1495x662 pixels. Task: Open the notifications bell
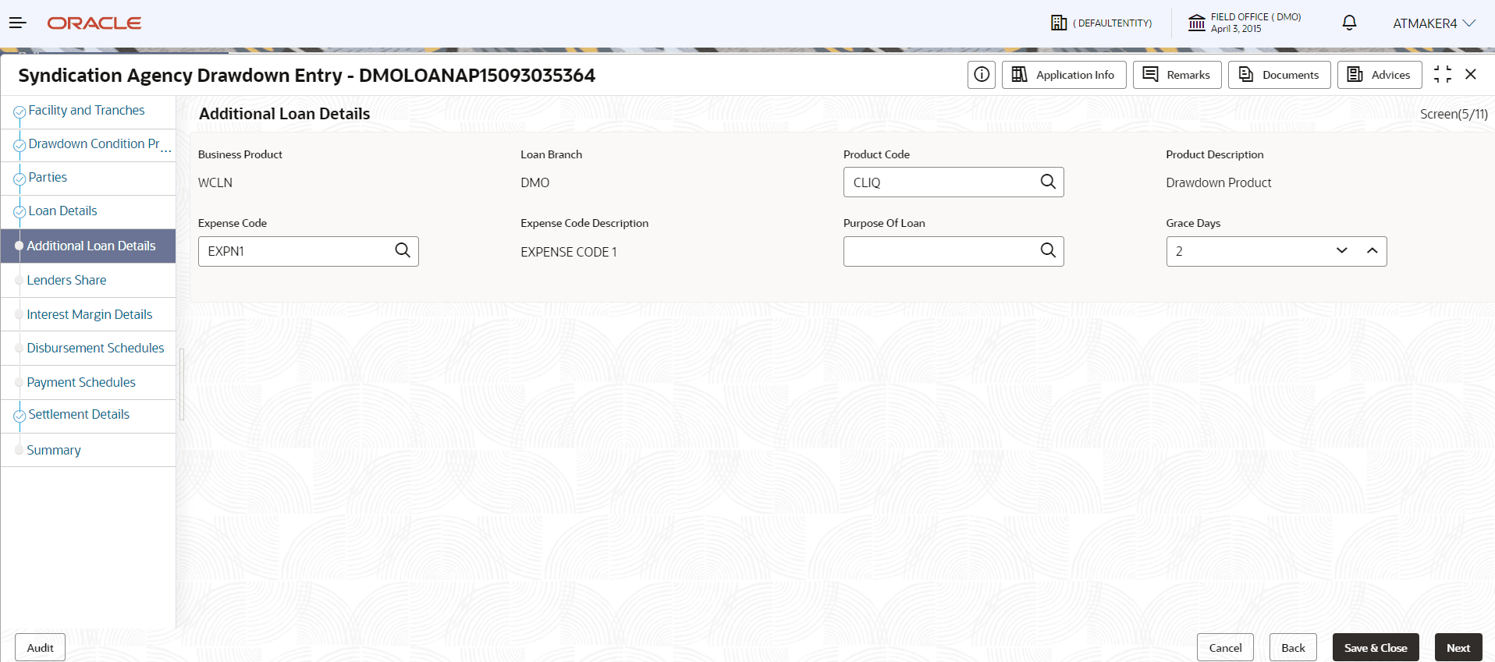1349,23
